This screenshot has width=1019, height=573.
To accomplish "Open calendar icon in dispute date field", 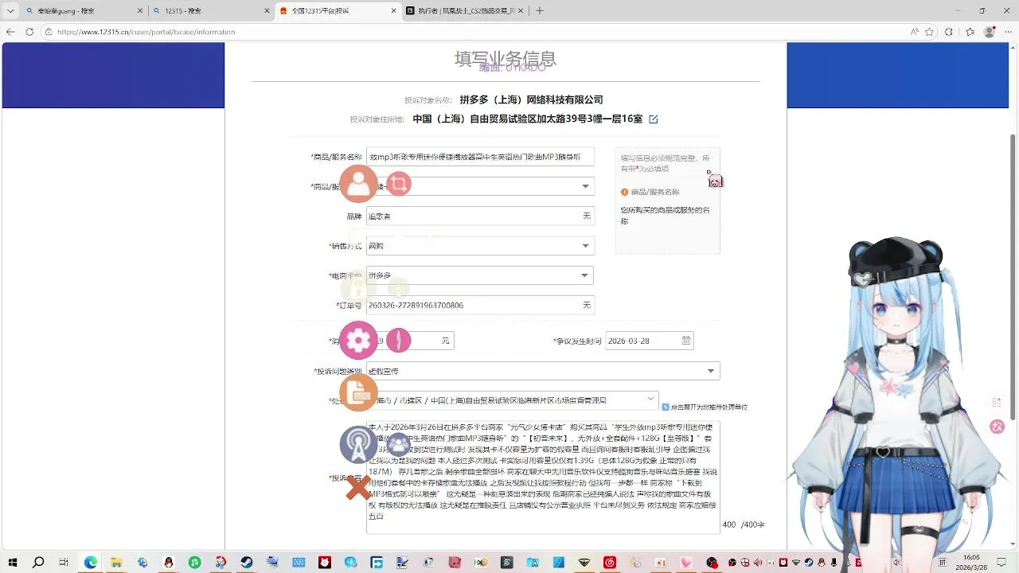I will [x=686, y=341].
